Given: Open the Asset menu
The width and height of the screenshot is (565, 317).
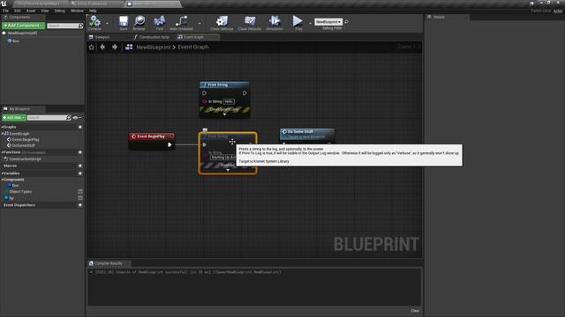Looking at the screenshot, I should 31,11.
